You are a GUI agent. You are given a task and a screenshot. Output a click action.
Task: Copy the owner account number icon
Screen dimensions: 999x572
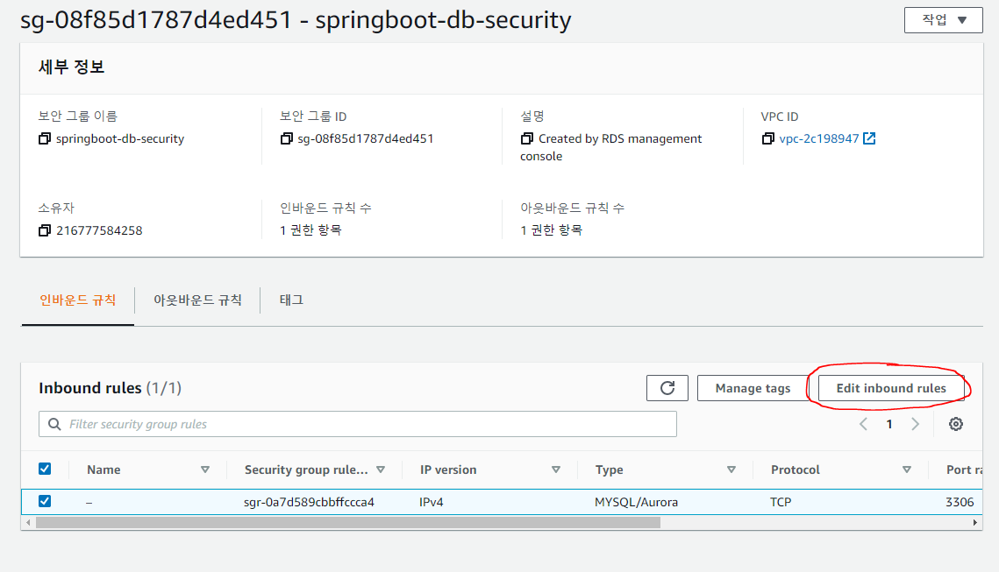tap(45, 230)
